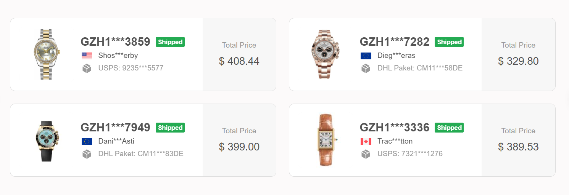Click the US flag icon beside Shos***erby
This screenshot has width=569, height=195.
coord(87,56)
